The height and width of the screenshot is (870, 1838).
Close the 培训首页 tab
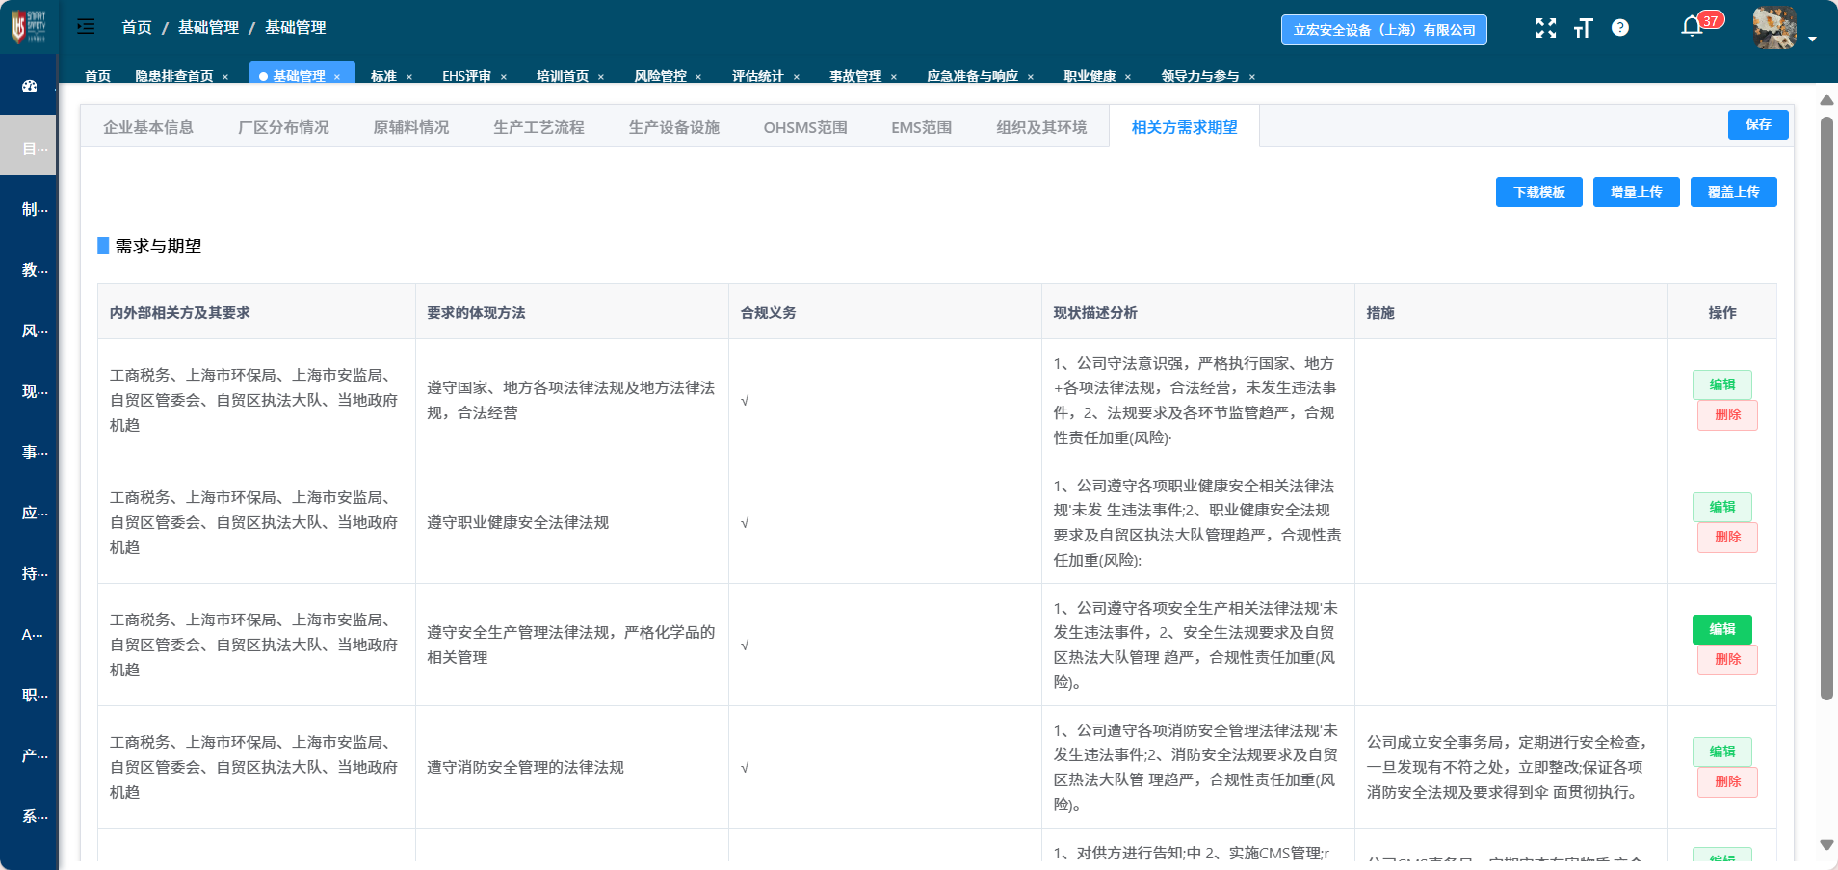pyautogui.click(x=601, y=77)
